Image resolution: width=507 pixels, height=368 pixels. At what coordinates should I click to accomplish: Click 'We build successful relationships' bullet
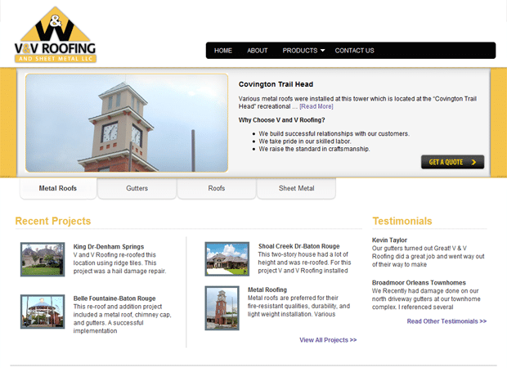click(334, 133)
